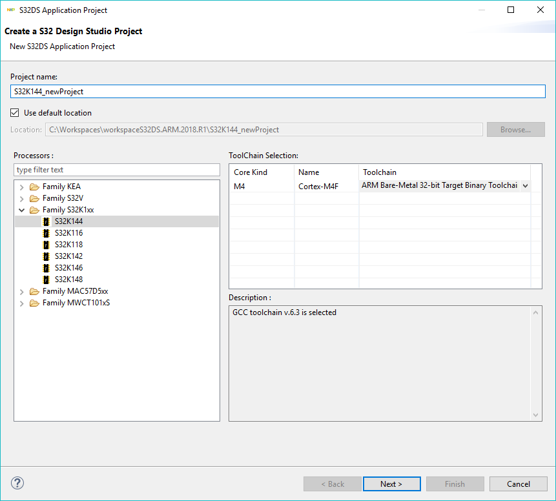Select Family S32K1xx label

click(x=68, y=210)
